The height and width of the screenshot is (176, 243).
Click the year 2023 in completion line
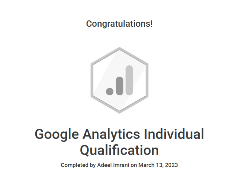[171, 165]
